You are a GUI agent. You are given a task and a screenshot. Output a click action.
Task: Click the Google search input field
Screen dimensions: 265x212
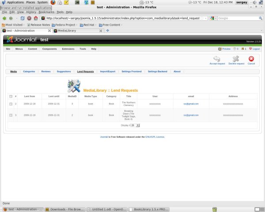point(238,18)
